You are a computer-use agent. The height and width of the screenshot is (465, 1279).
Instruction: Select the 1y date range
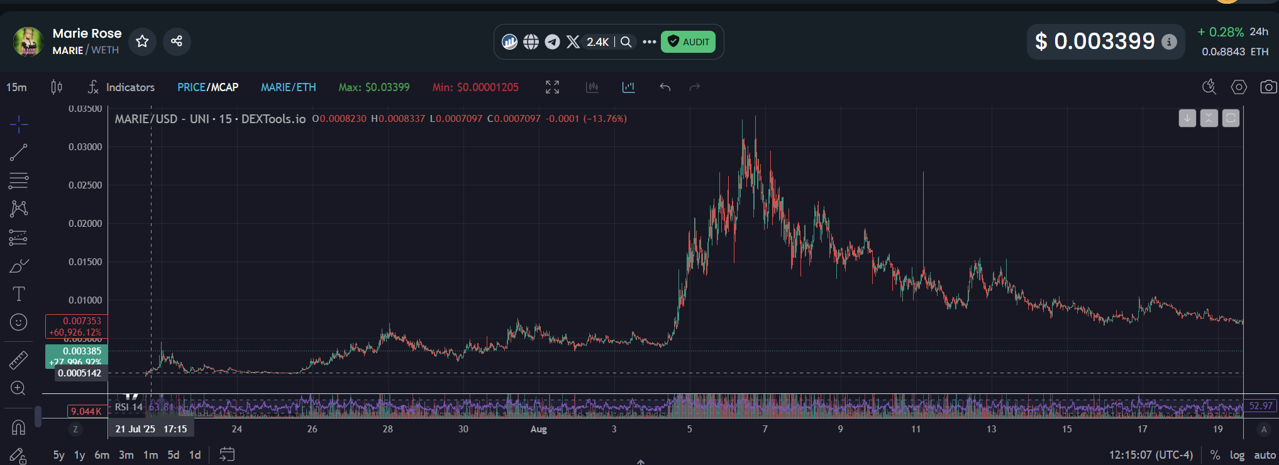point(79,455)
